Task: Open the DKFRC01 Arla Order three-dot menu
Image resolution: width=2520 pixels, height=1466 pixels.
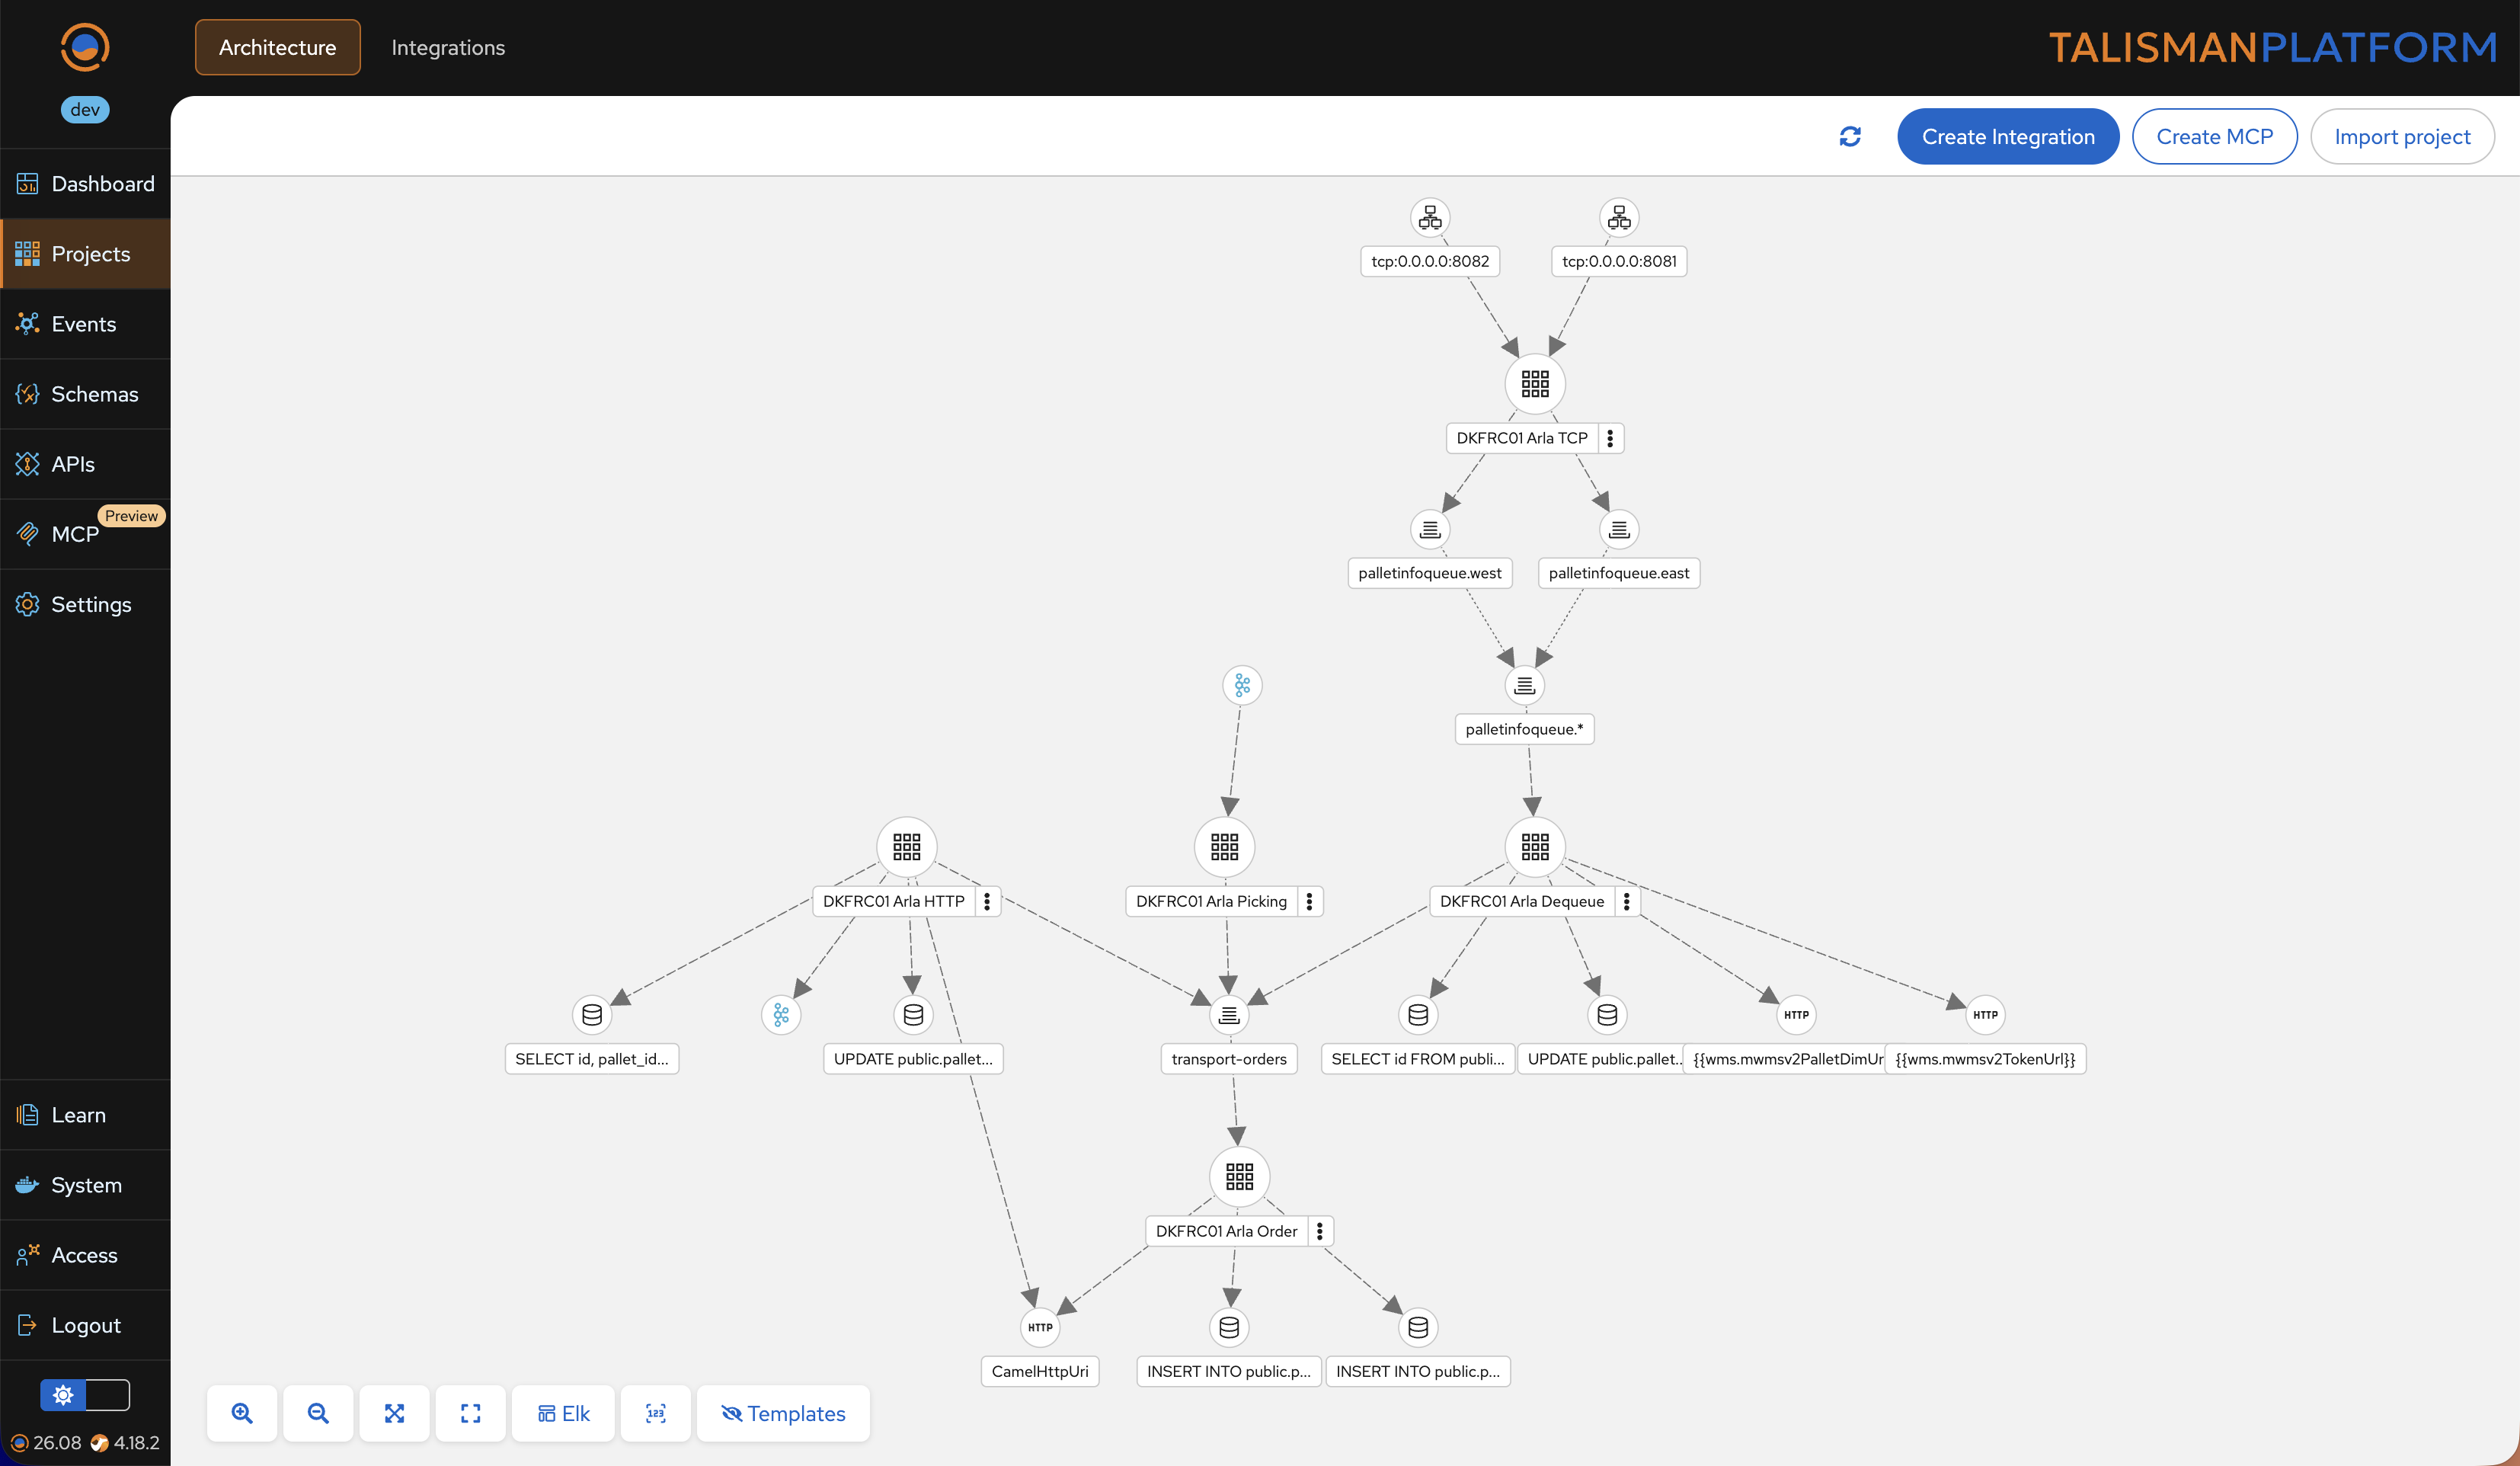Action: [1320, 1231]
